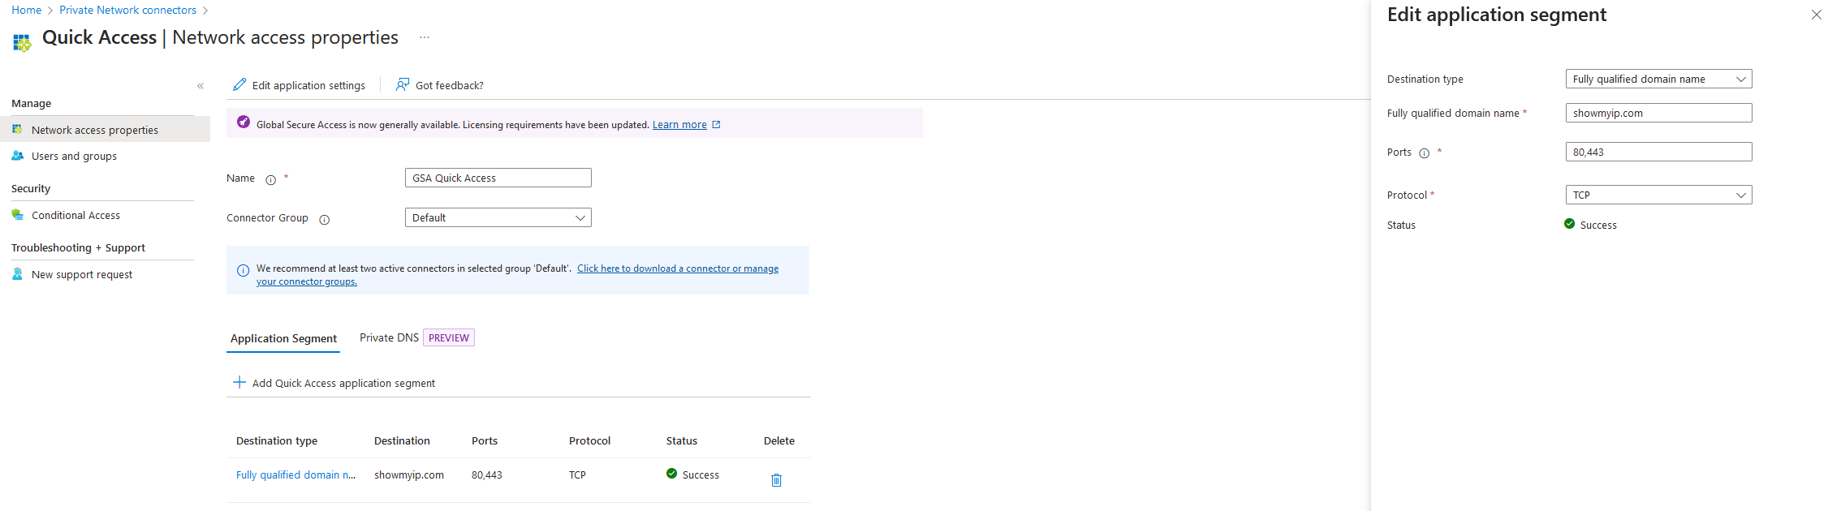Click the TCP protocol table cell
Image resolution: width=1828 pixels, height=511 pixels.
point(577,474)
